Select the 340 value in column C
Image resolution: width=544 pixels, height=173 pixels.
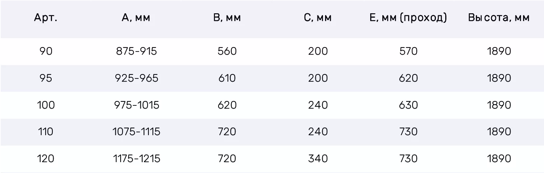click(318, 159)
